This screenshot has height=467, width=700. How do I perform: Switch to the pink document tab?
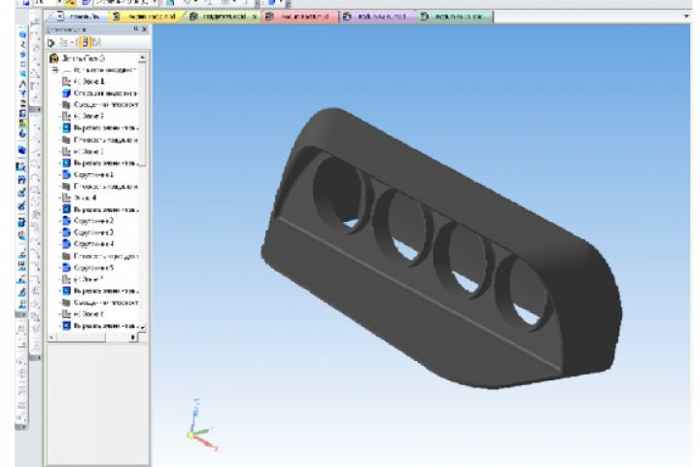[299, 17]
